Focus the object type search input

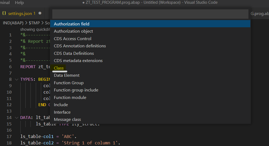coord(150,14)
